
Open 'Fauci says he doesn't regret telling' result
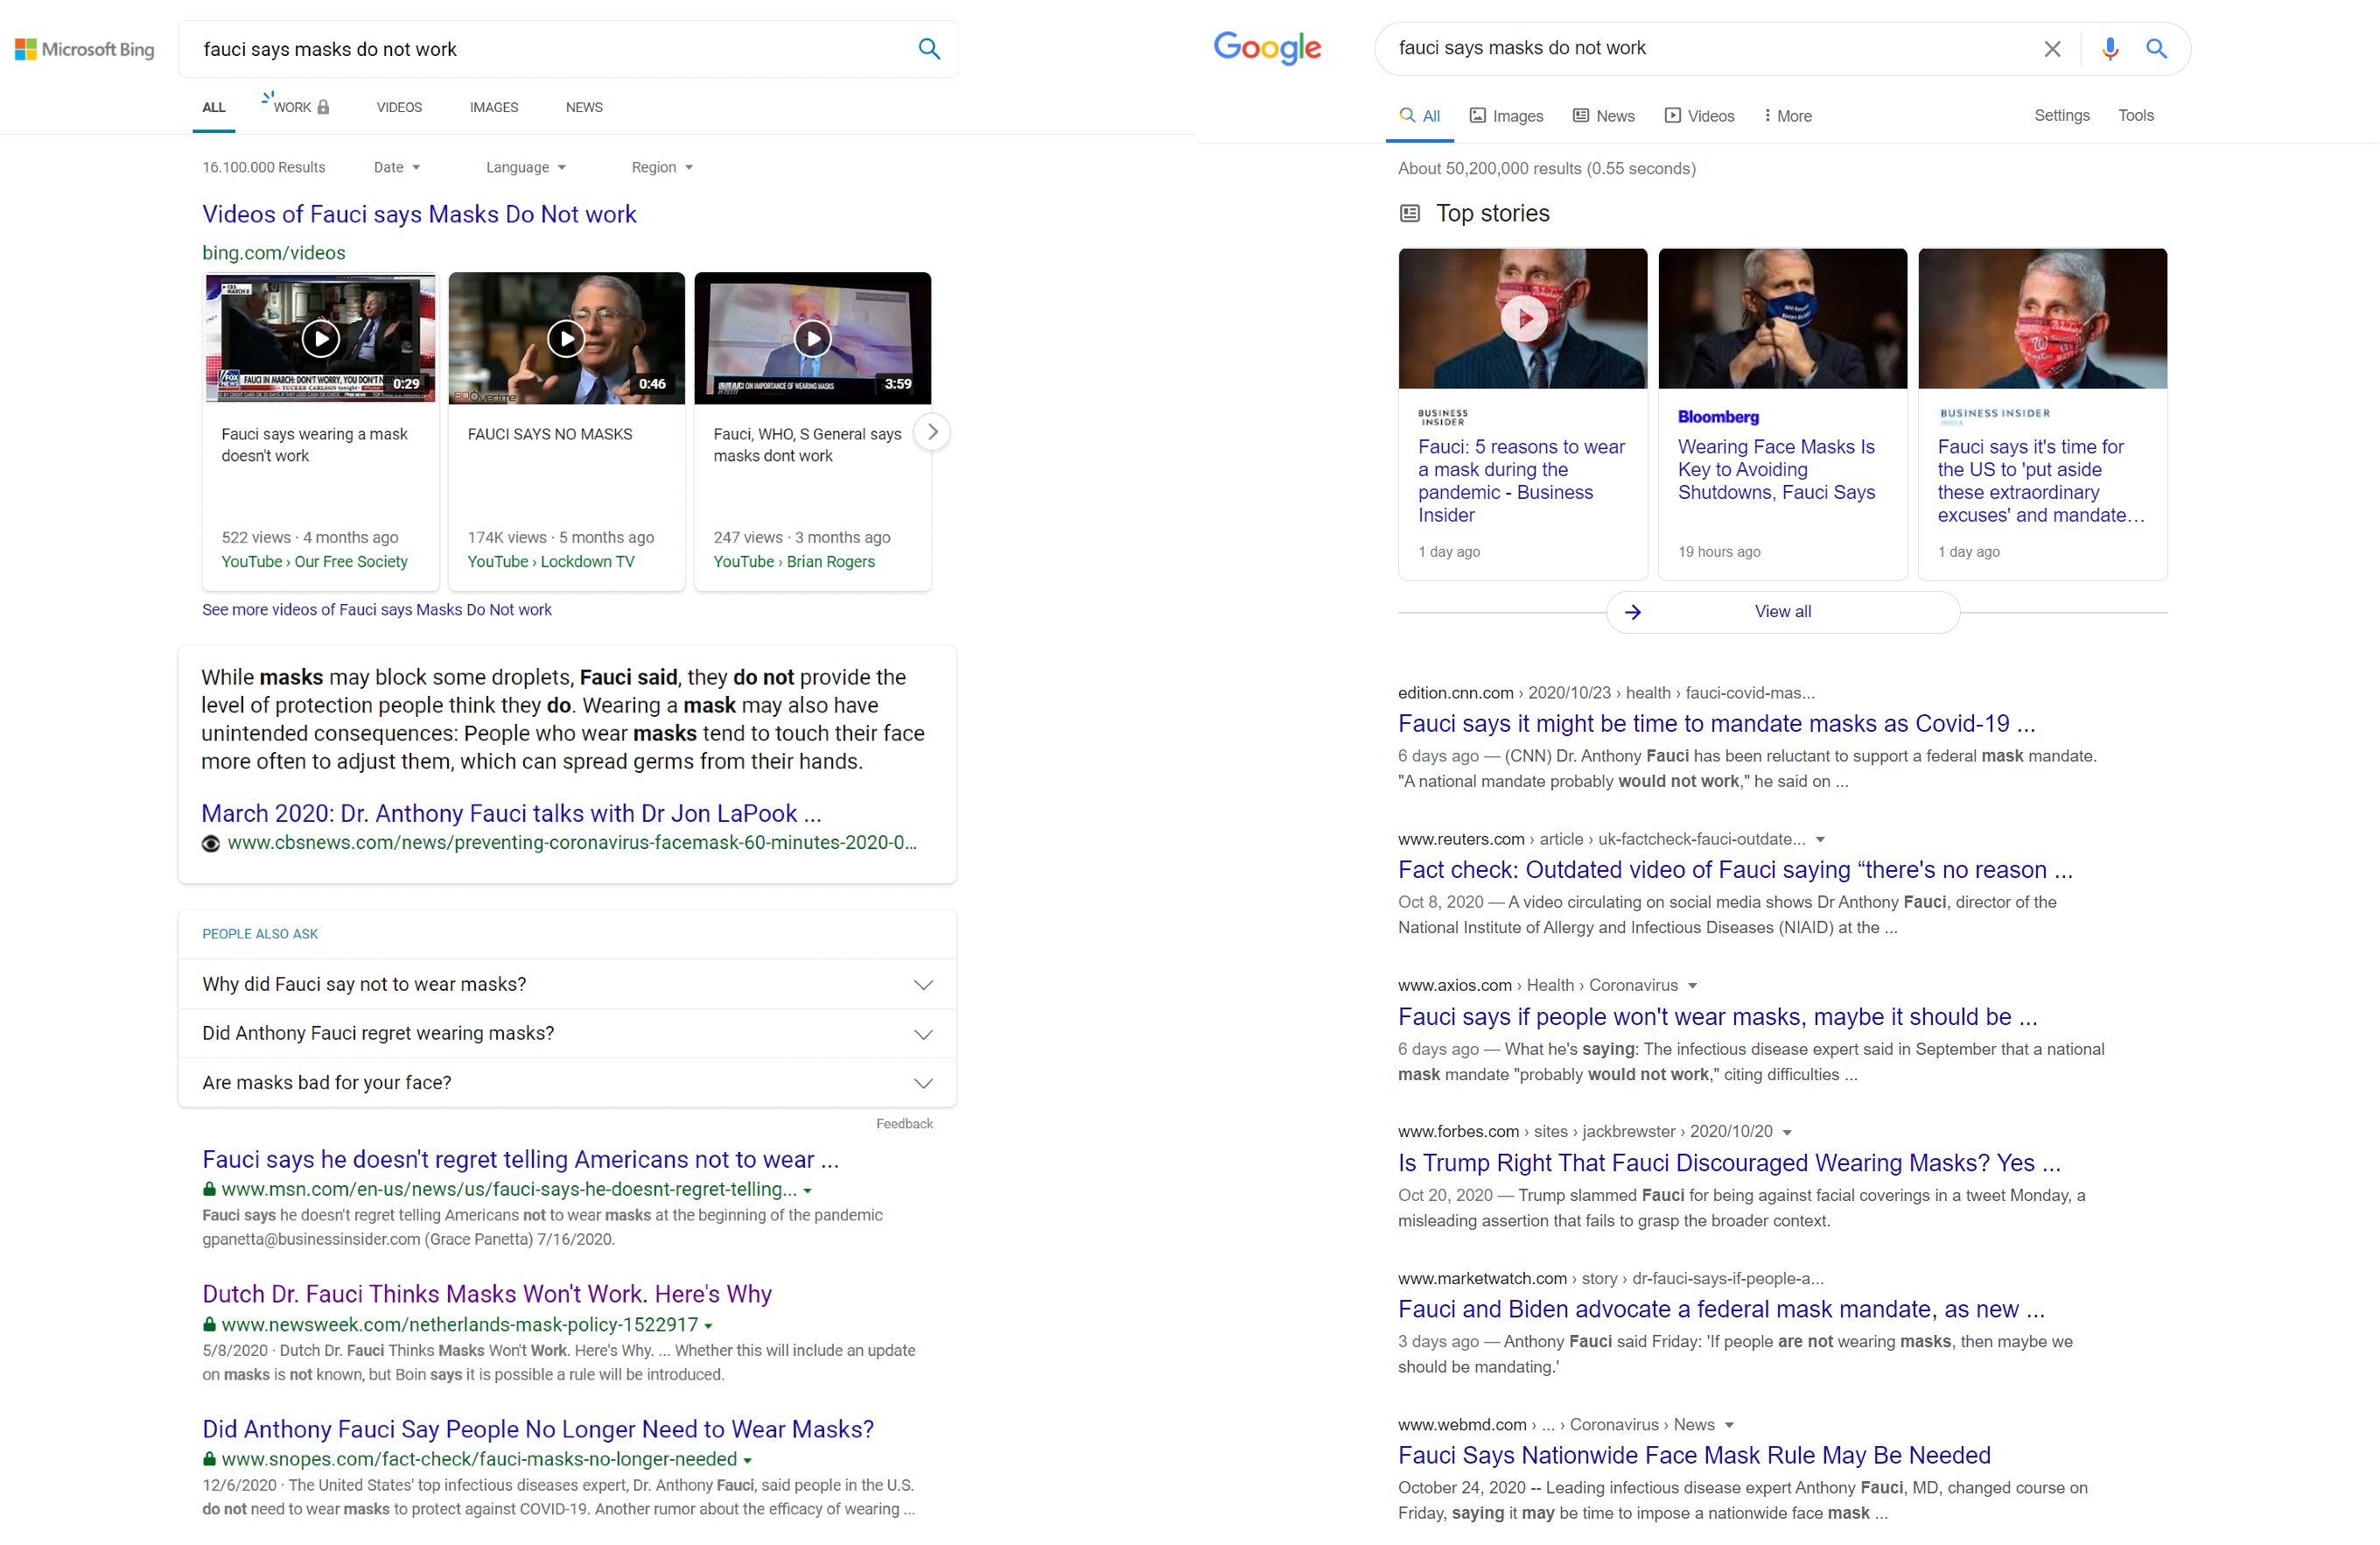click(x=520, y=1159)
